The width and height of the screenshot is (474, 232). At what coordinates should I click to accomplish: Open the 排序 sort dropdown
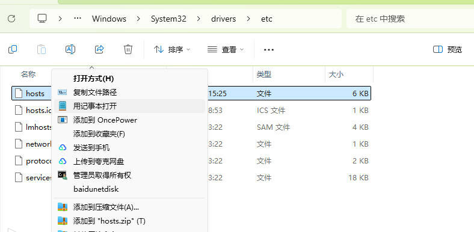pos(171,49)
